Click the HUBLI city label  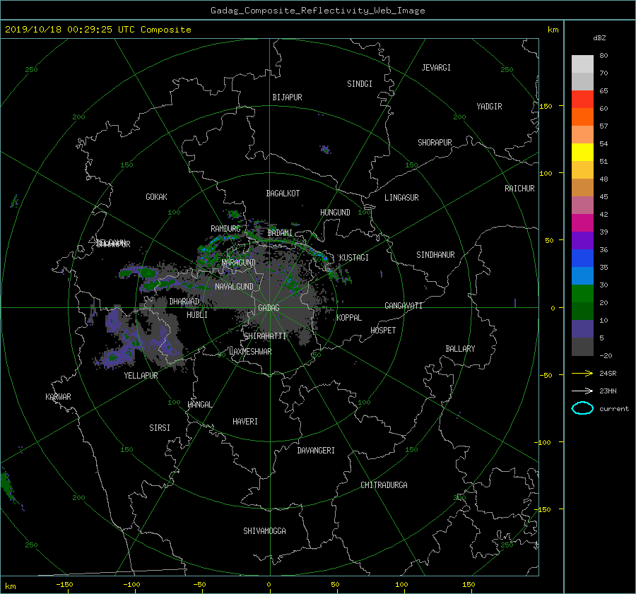197,315
